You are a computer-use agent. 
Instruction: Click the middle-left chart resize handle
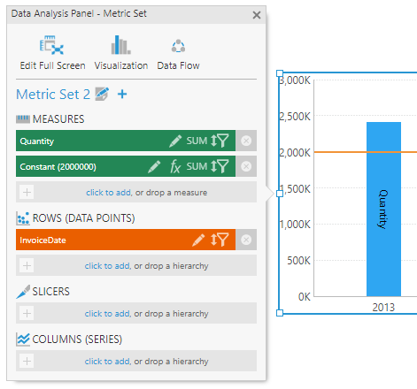tap(280, 194)
